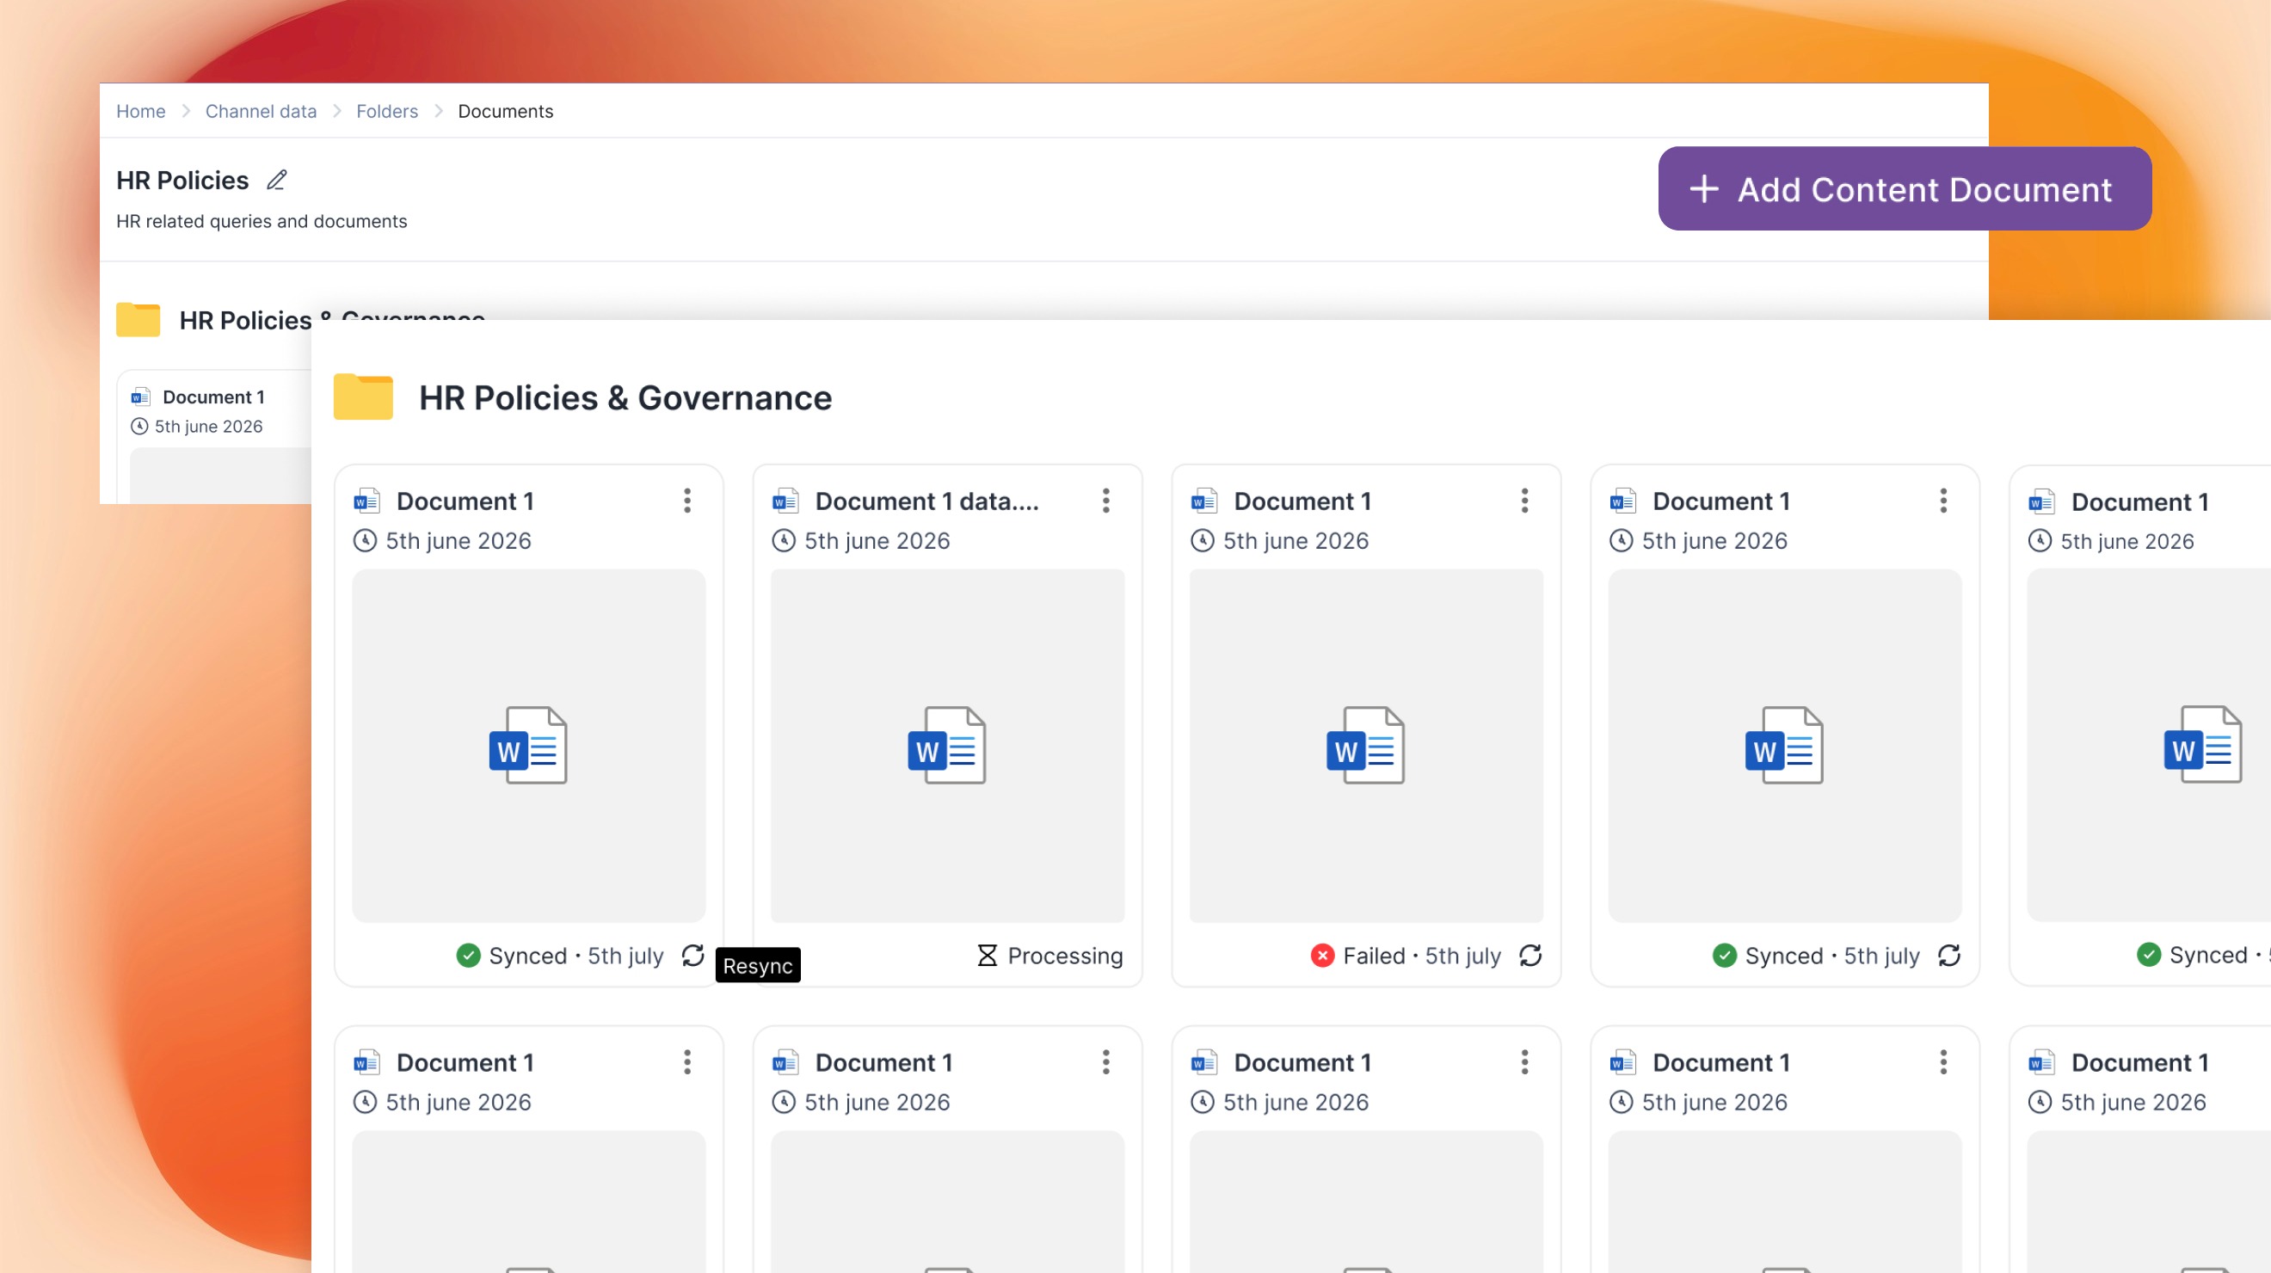The height and width of the screenshot is (1273, 2271).
Task: Open the fourth top-row document thumbnail
Action: (x=1785, y=746)
